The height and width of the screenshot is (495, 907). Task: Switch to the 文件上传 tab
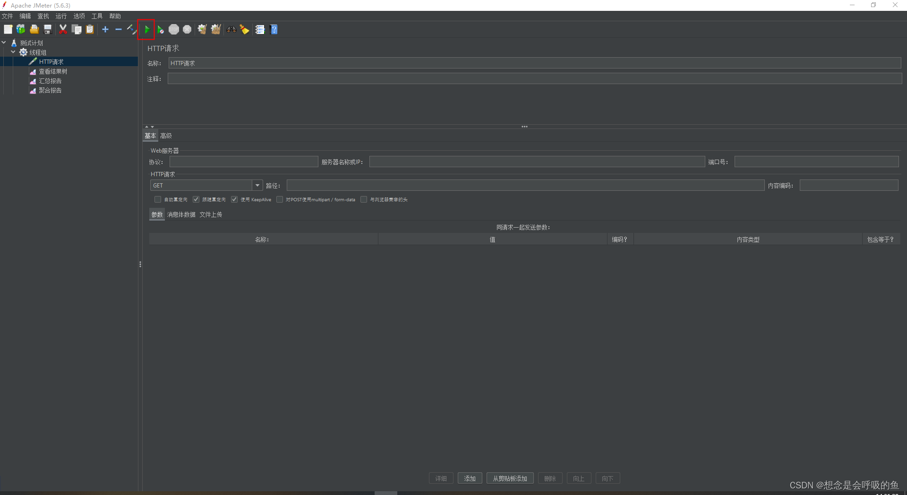(x=211, y=214)
